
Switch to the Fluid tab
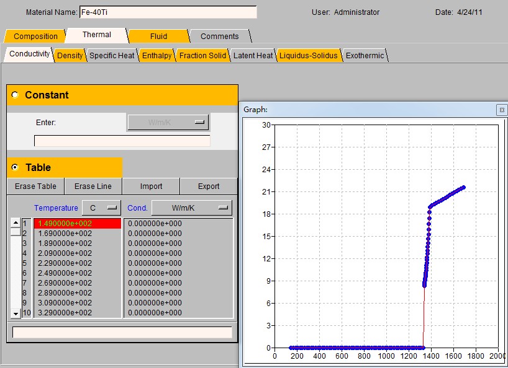tap(158, 37)
